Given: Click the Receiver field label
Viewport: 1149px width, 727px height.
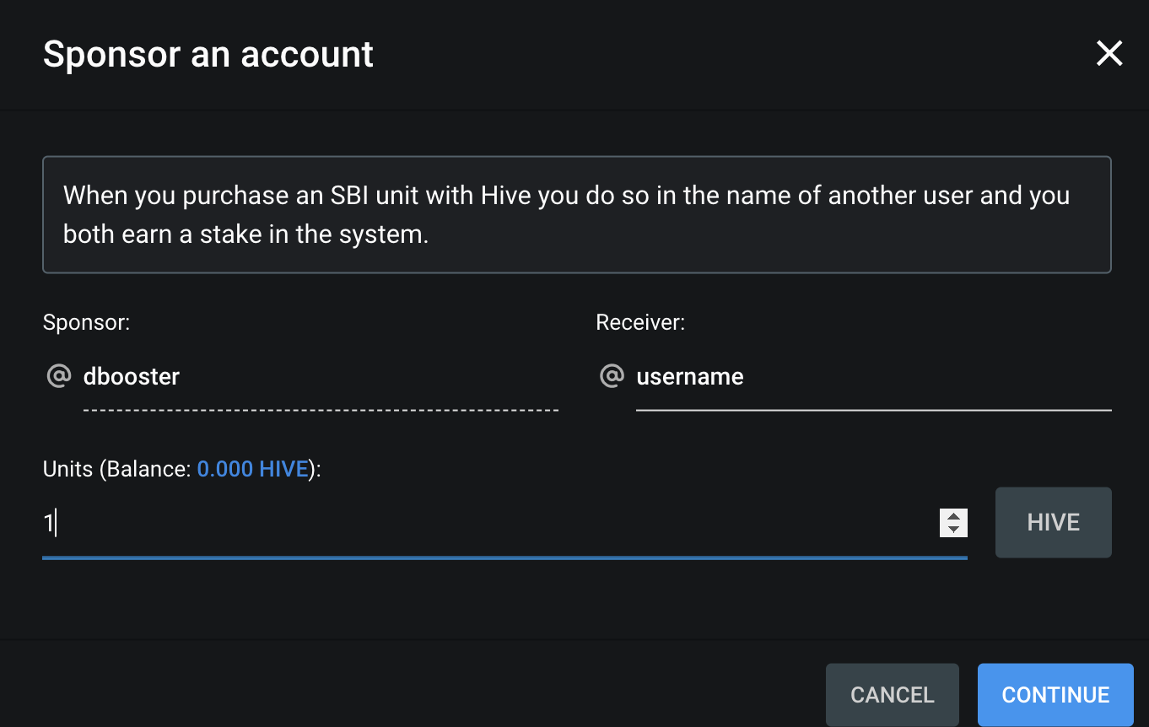Looking at the screenshot, I should 640,322.
